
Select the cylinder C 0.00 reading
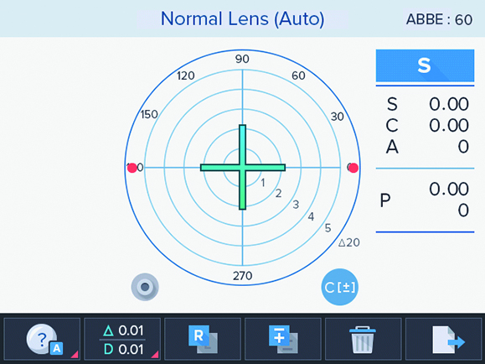click(x=427, y=126)
